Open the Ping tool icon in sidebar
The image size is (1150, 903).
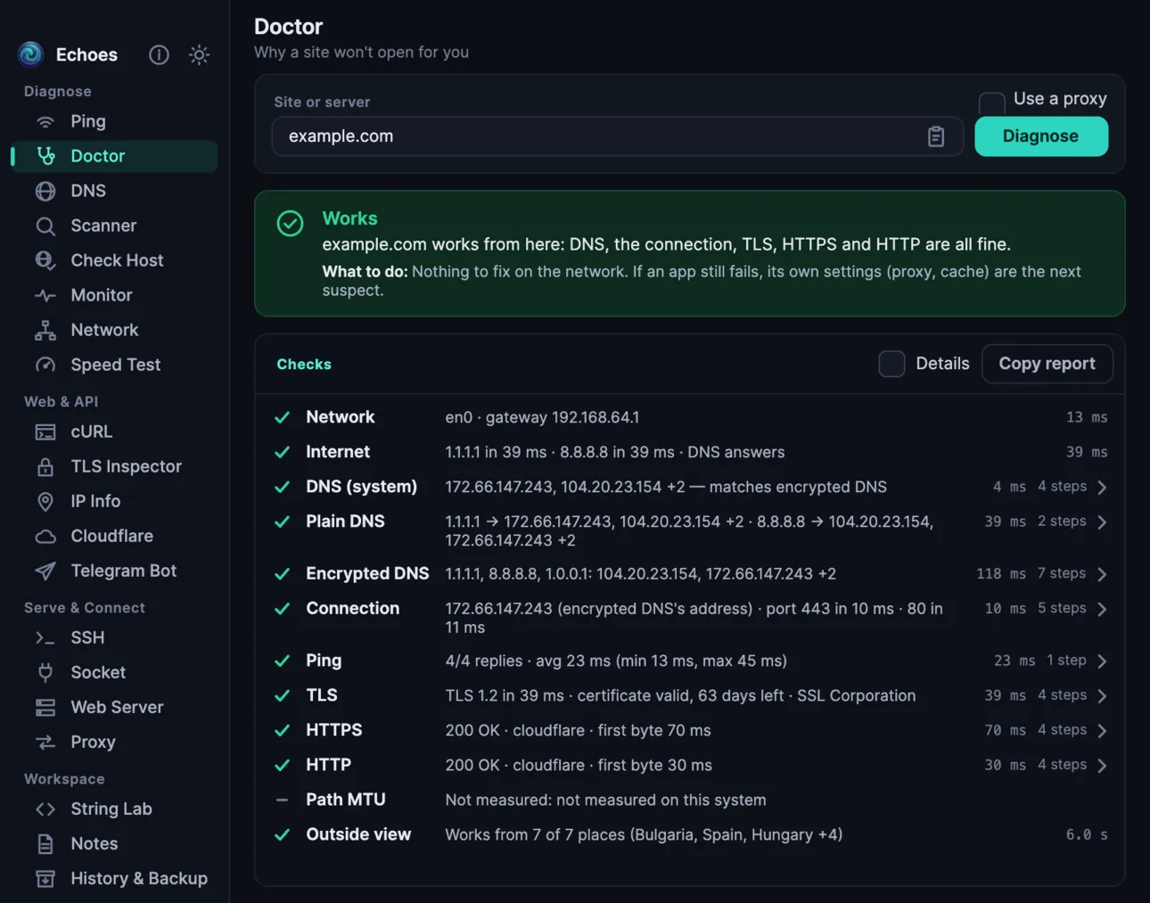[45, 121]
